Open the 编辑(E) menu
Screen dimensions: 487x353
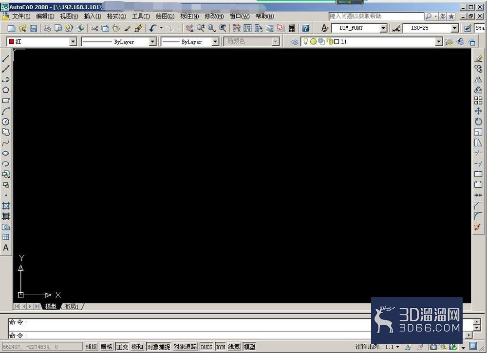45,16
